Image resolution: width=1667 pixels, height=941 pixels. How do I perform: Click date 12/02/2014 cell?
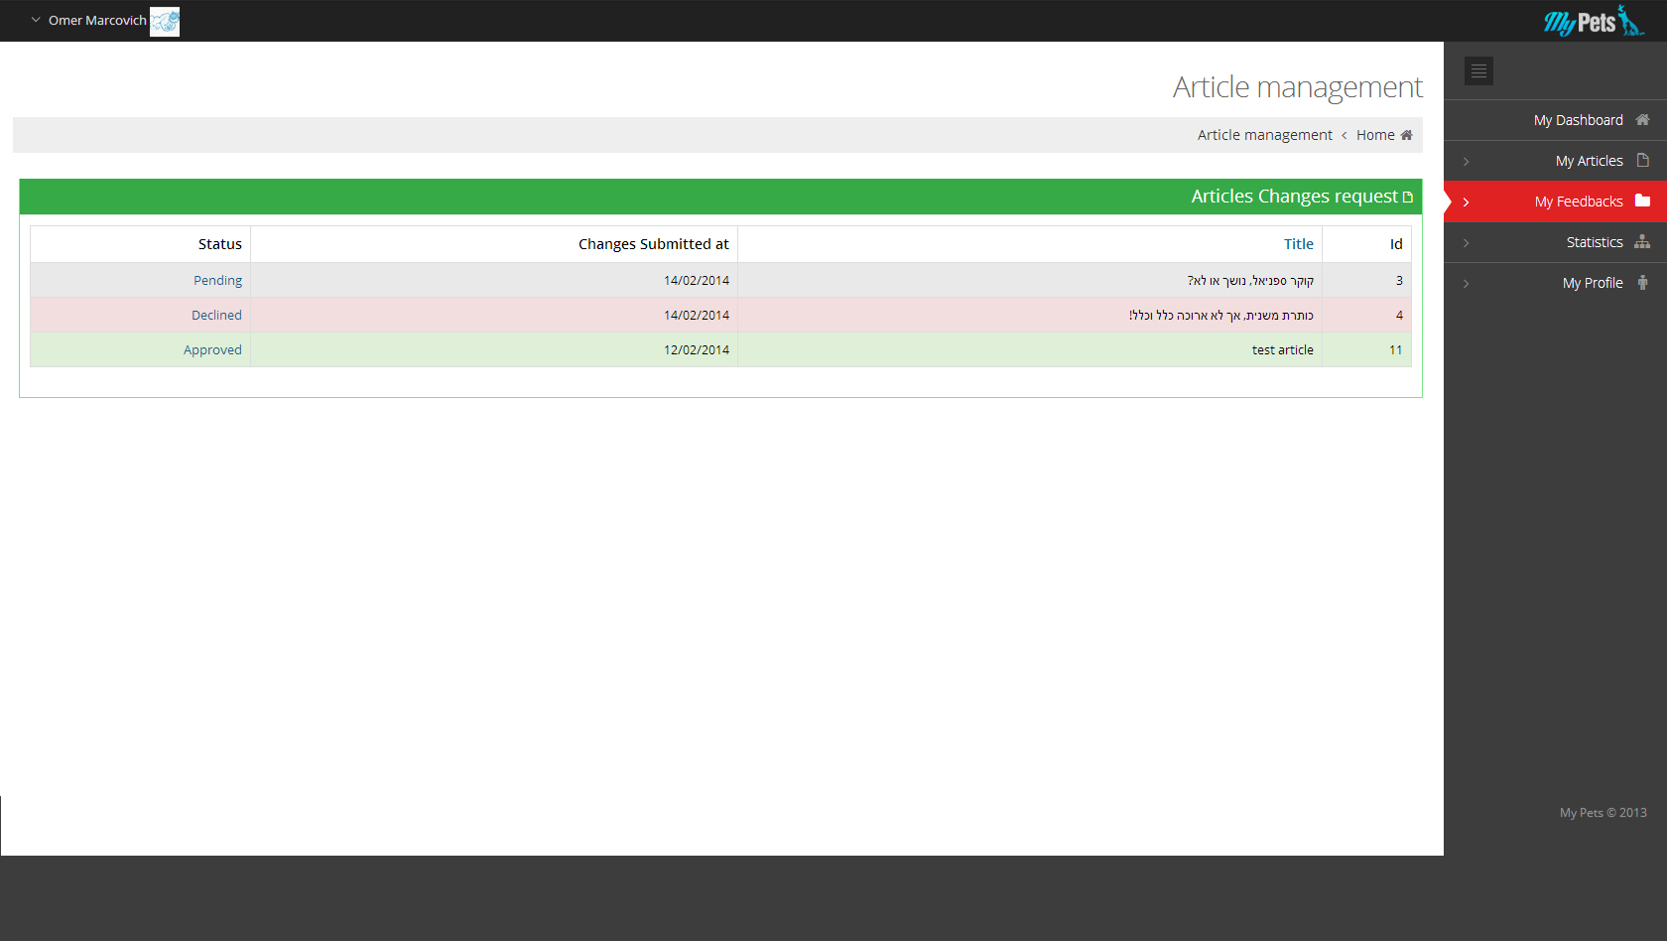click(x=494, y=349)
